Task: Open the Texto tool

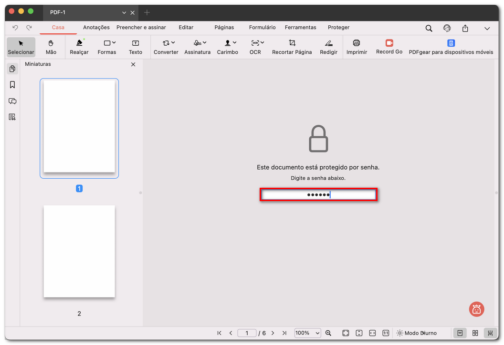Action: (136, 47)
